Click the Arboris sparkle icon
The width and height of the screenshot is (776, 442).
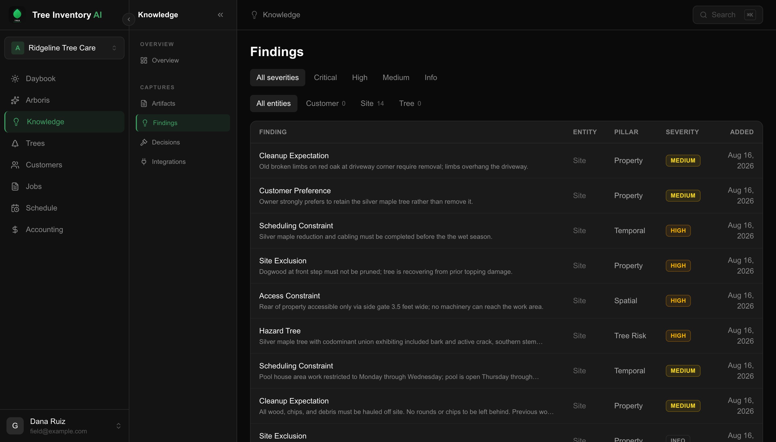click(15, 100)
